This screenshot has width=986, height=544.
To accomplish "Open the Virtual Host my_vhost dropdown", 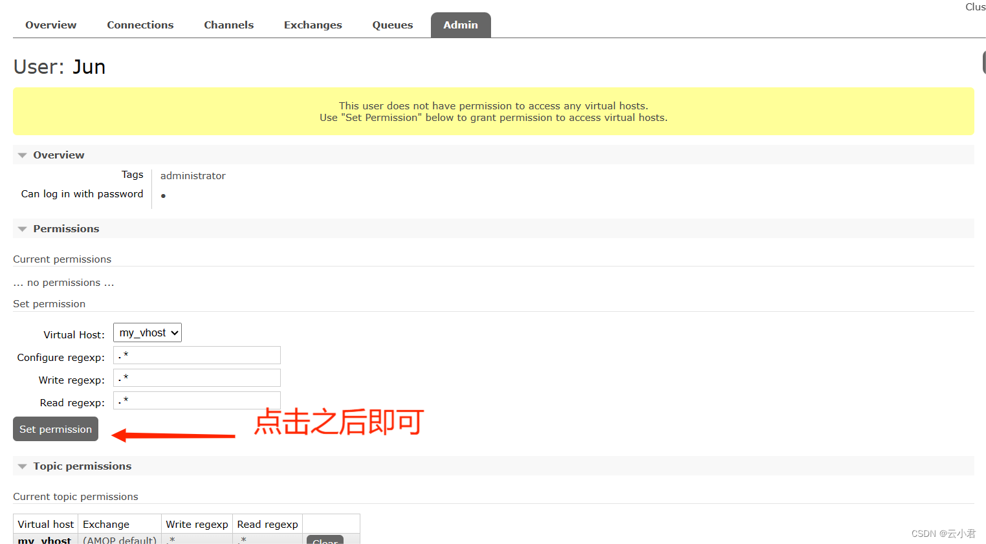I will 148,332.
